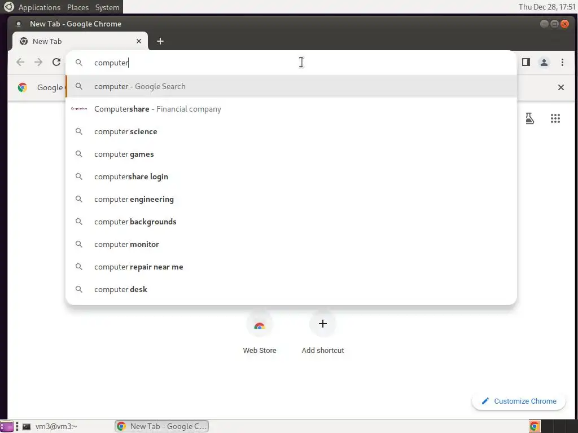The width and height of the screenshot is (578, 433).
Task: Choose 'computer monitor' suggestion
Action: point(291,244)
